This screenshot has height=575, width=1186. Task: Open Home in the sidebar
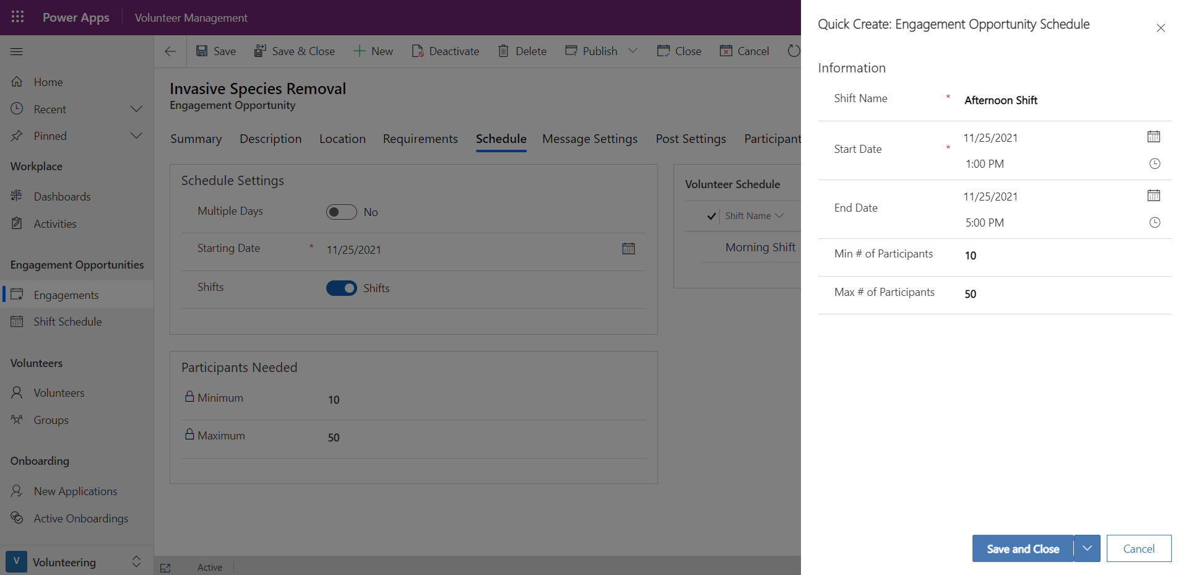coord(77,82)
